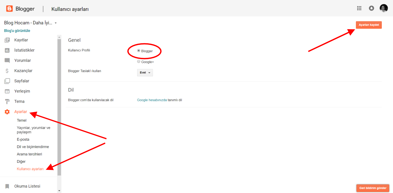Click the Sayfalar pages icon

point(7,81)
